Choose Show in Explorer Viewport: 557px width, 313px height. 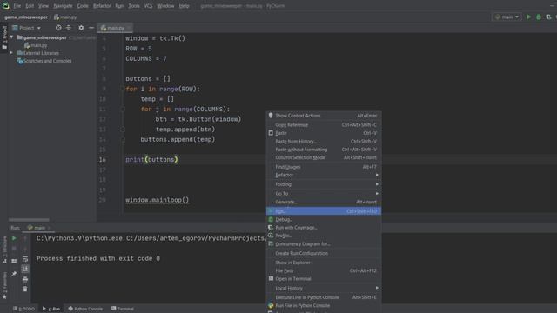324,263
